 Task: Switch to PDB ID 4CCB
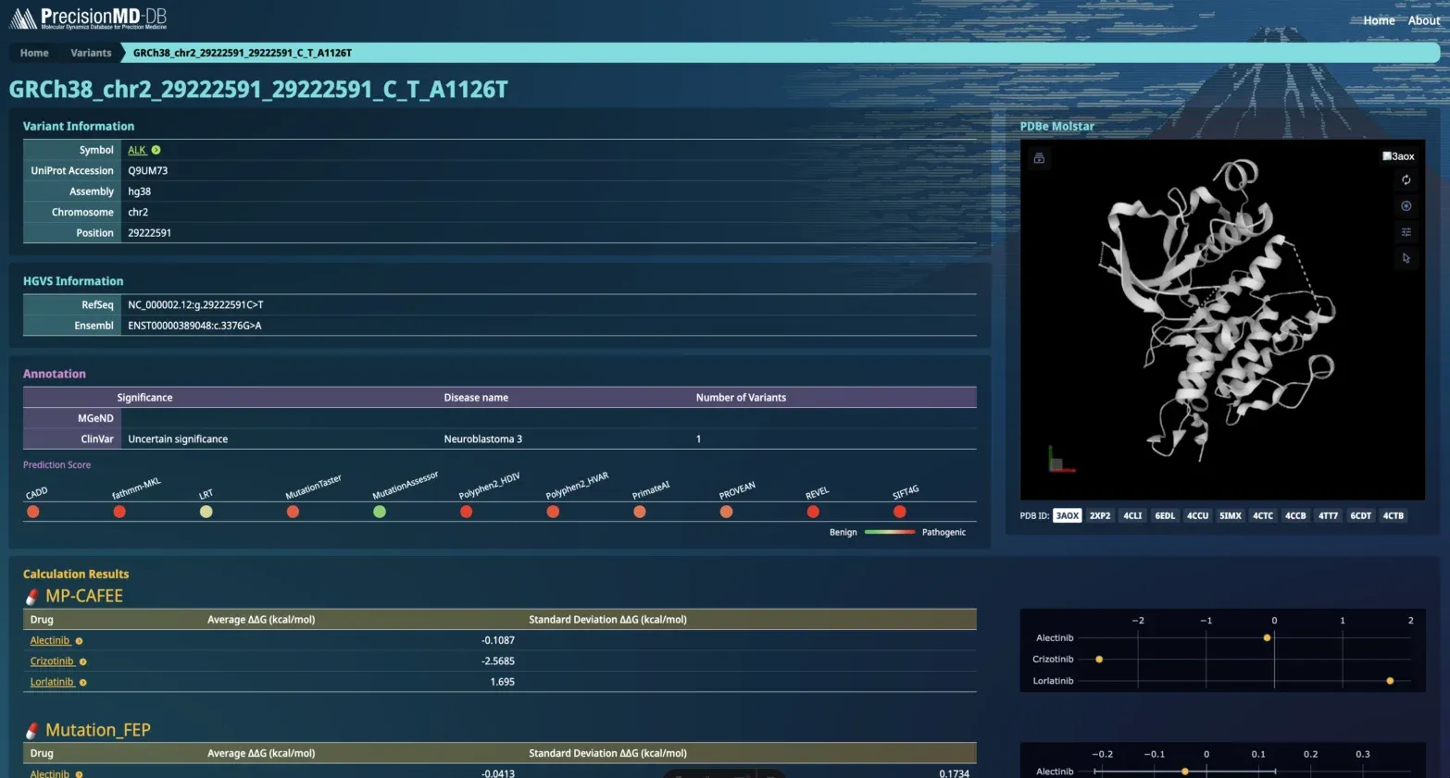[x=1295, y=515]
